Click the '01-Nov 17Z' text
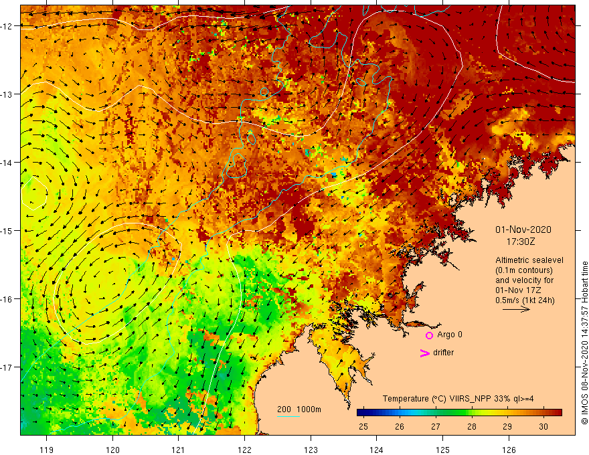Viewport: 589px width, 455px height. (x=518, y=290)
